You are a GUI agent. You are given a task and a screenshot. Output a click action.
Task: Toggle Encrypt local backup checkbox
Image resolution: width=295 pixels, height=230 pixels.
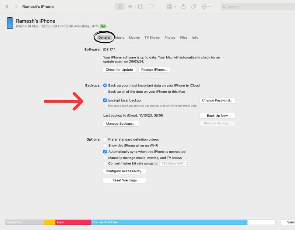[x=105, y=100]
